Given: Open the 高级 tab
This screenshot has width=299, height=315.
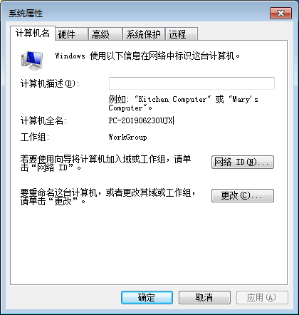Looking at the screenshot, I should [x=105, y=34].
